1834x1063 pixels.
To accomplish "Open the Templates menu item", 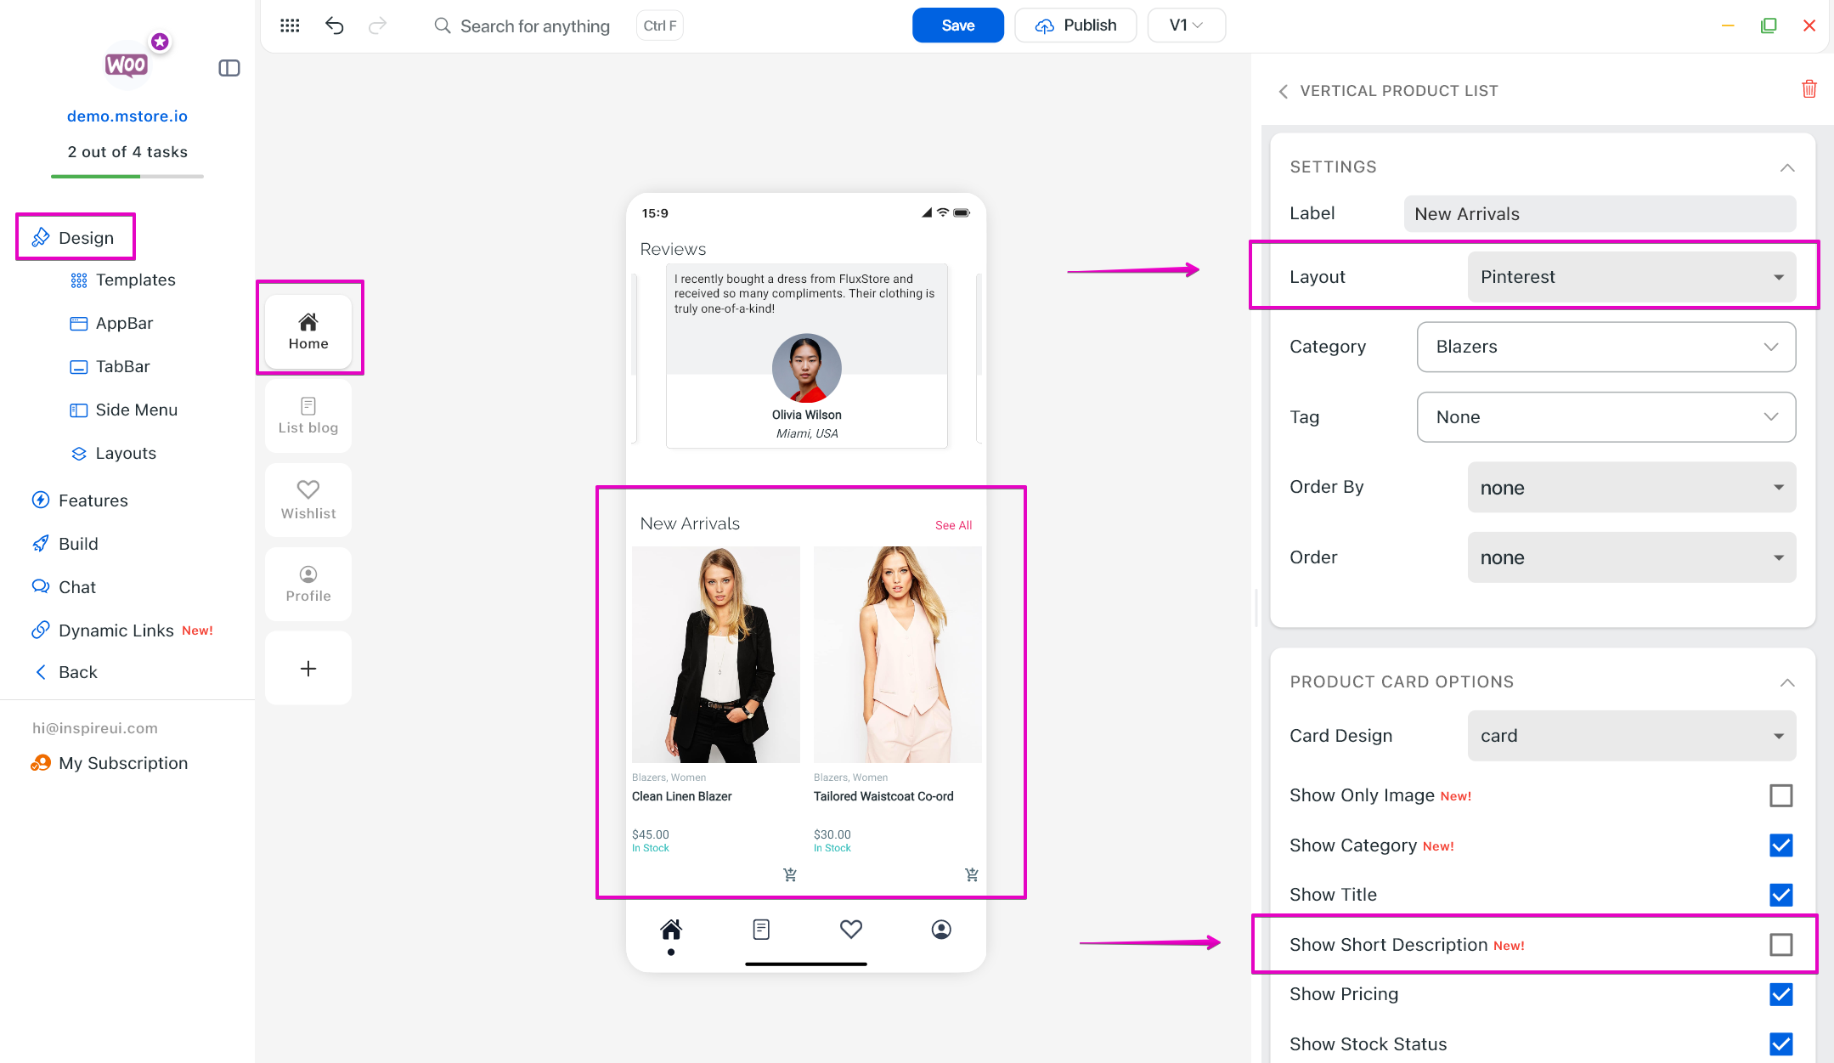I will tap(135, 280).
